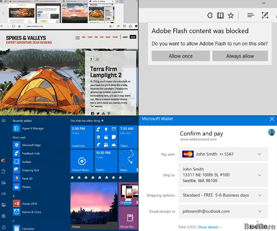Expand Shipping options Standard FREE dropdown
The image size is (277, 231).
click(223, 195)
